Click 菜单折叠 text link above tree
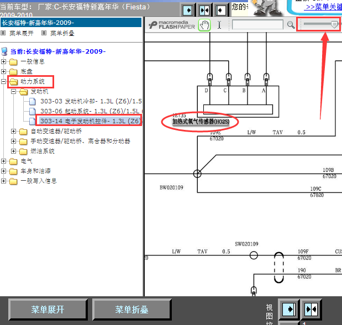342x325 pixels. point(62,33)
